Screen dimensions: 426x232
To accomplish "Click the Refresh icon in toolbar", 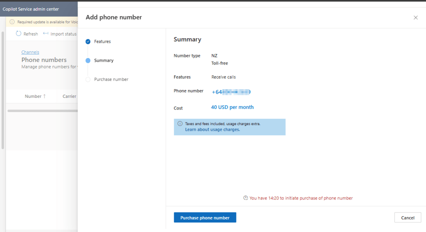I will [x=19, y=34].
